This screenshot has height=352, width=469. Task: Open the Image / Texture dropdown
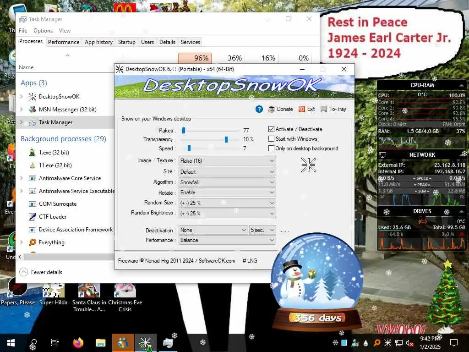click(x=227, y=161)
